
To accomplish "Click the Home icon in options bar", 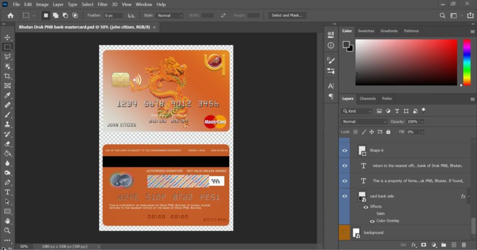I will tap(10, 15).
